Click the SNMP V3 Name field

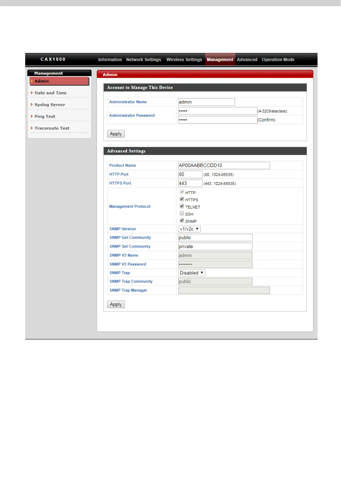pos(215,255)
